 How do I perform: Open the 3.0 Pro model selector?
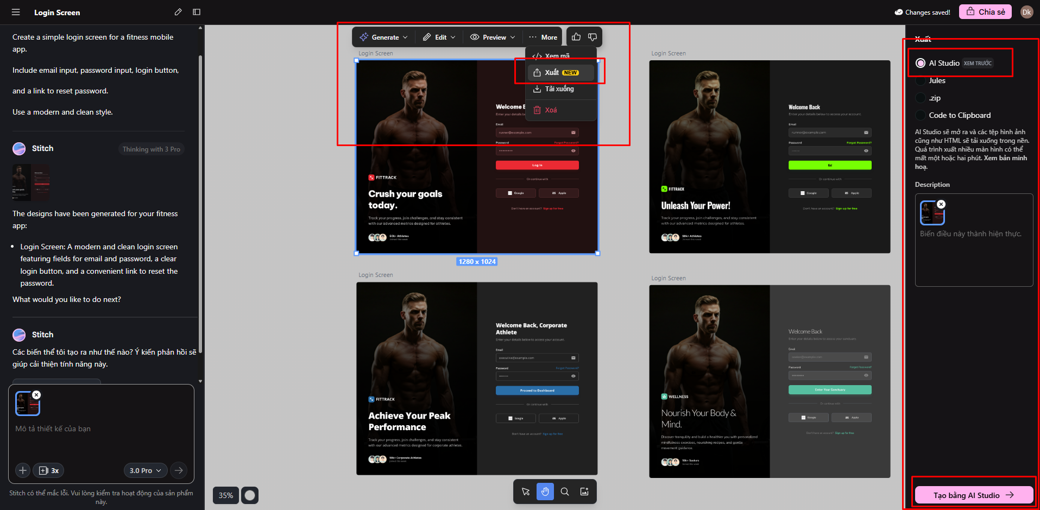(146, 470)
